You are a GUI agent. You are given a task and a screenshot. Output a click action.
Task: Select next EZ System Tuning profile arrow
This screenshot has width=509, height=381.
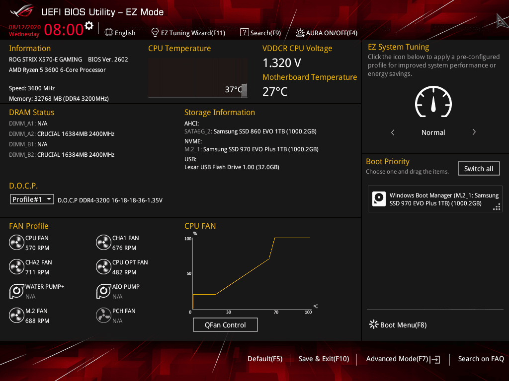click(474, 132)
